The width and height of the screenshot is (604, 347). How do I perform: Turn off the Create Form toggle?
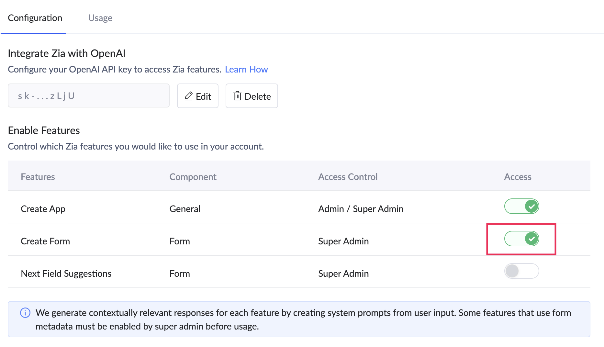coord(521,239)
